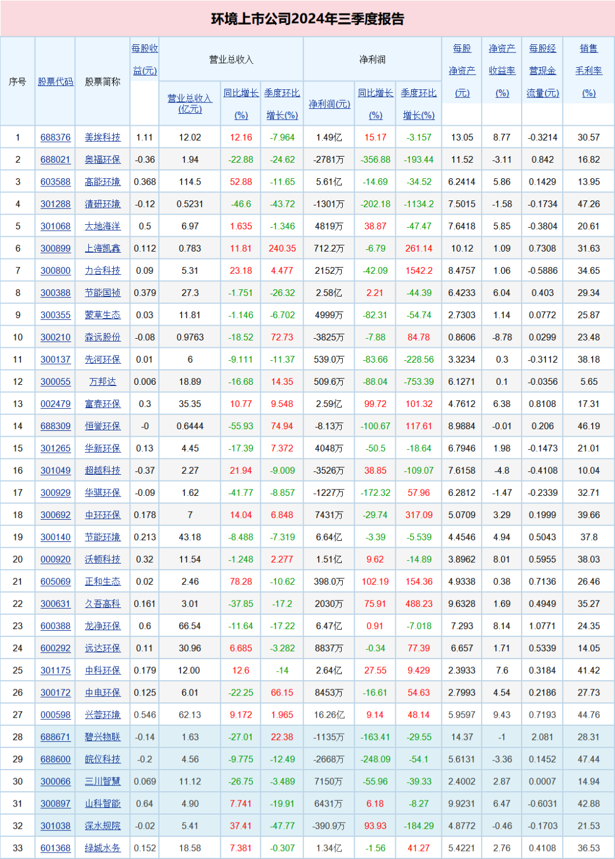Sort by 销售毛利率(%) column header
Image resolution: width=615 pixels, height=859 pixels.
point(589,70)
